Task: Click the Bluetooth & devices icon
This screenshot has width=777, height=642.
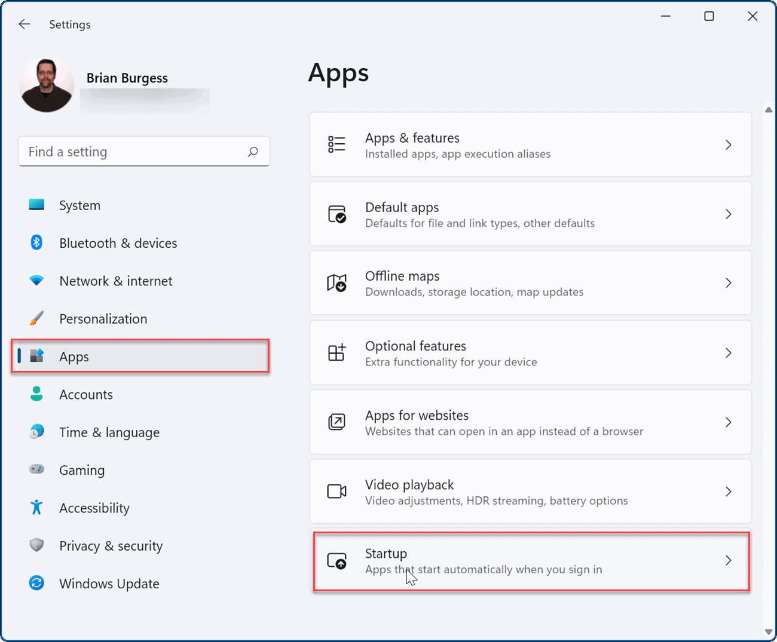Action: pos(36,242)
